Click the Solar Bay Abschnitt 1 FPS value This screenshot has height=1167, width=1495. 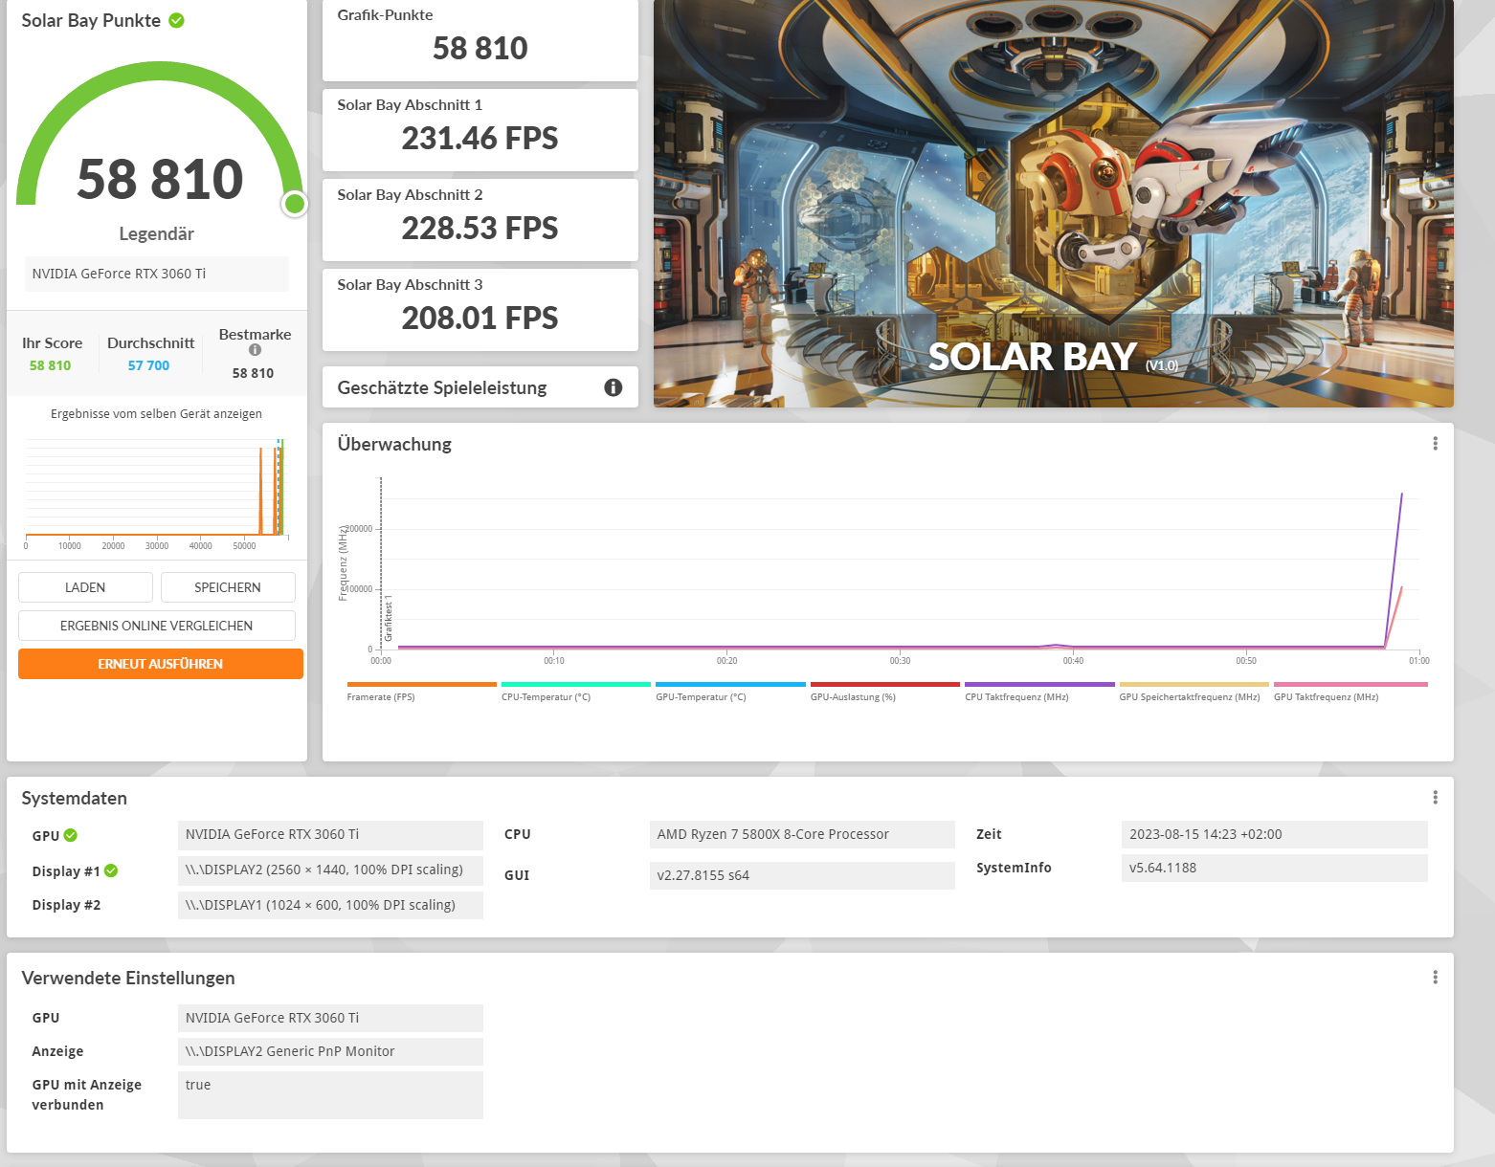click(x=480, y=139)
